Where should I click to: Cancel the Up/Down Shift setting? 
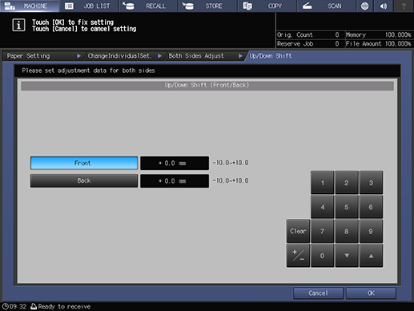[x=318, y=293]
